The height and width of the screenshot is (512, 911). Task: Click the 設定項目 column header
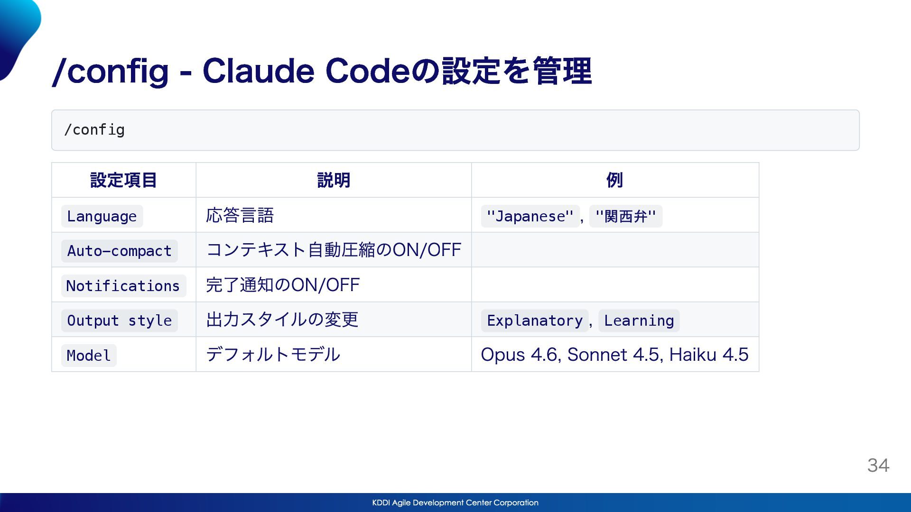click(123, 180)
